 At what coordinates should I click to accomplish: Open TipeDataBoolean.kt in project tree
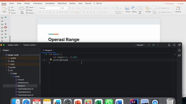24,89
